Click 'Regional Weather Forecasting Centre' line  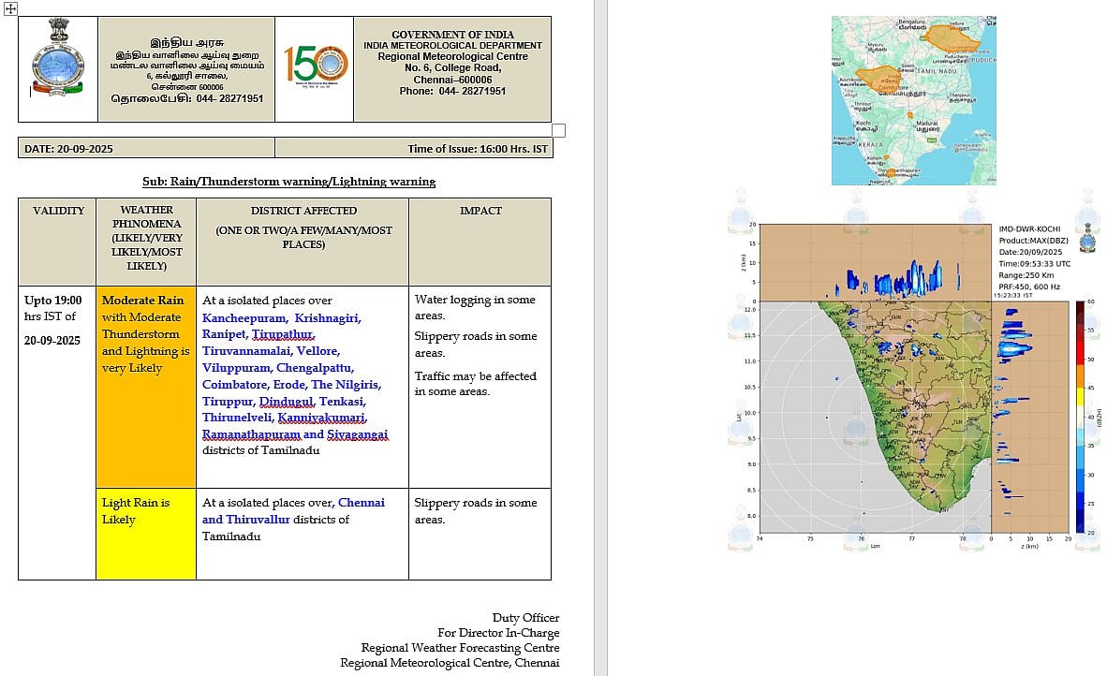[460, 648]
